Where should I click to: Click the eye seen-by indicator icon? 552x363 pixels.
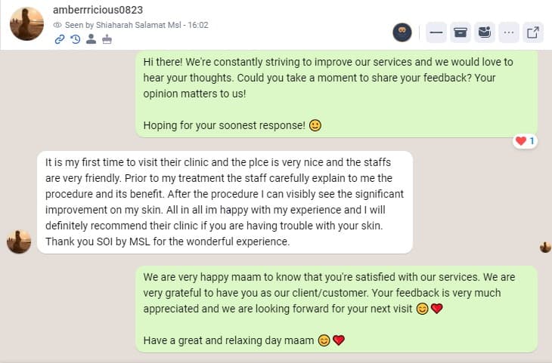click(57, 25)
